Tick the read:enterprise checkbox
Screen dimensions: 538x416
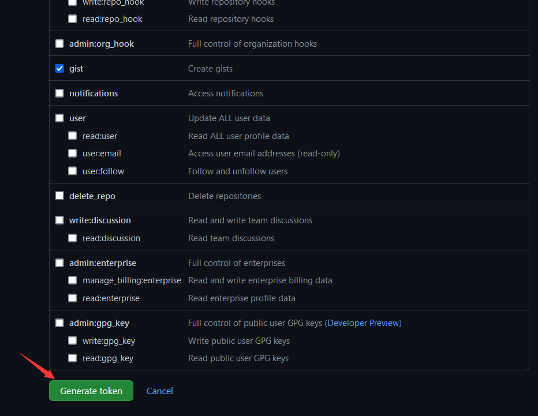coord(72,298)
